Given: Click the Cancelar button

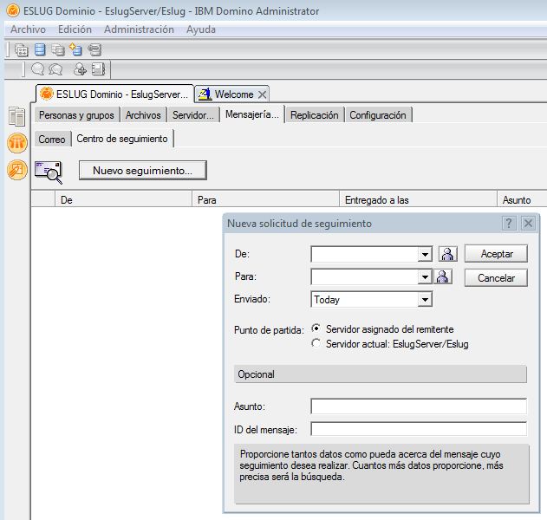Looking at the screenshot, I should pos(497,278).
